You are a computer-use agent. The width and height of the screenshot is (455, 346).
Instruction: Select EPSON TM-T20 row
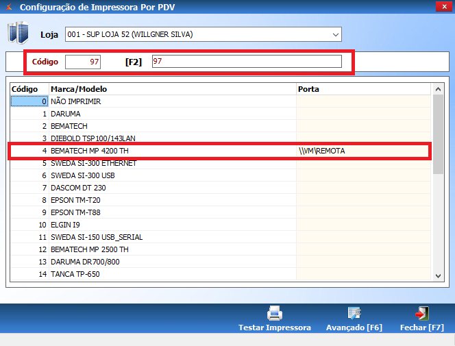tap(221, 200)
